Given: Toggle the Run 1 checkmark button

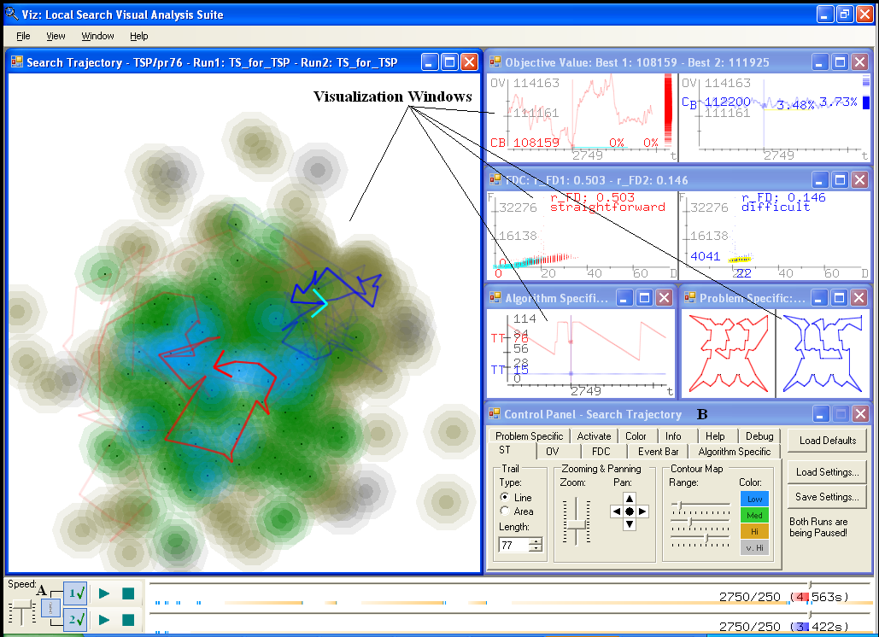Looking at the screenshot, I should 75,593.
